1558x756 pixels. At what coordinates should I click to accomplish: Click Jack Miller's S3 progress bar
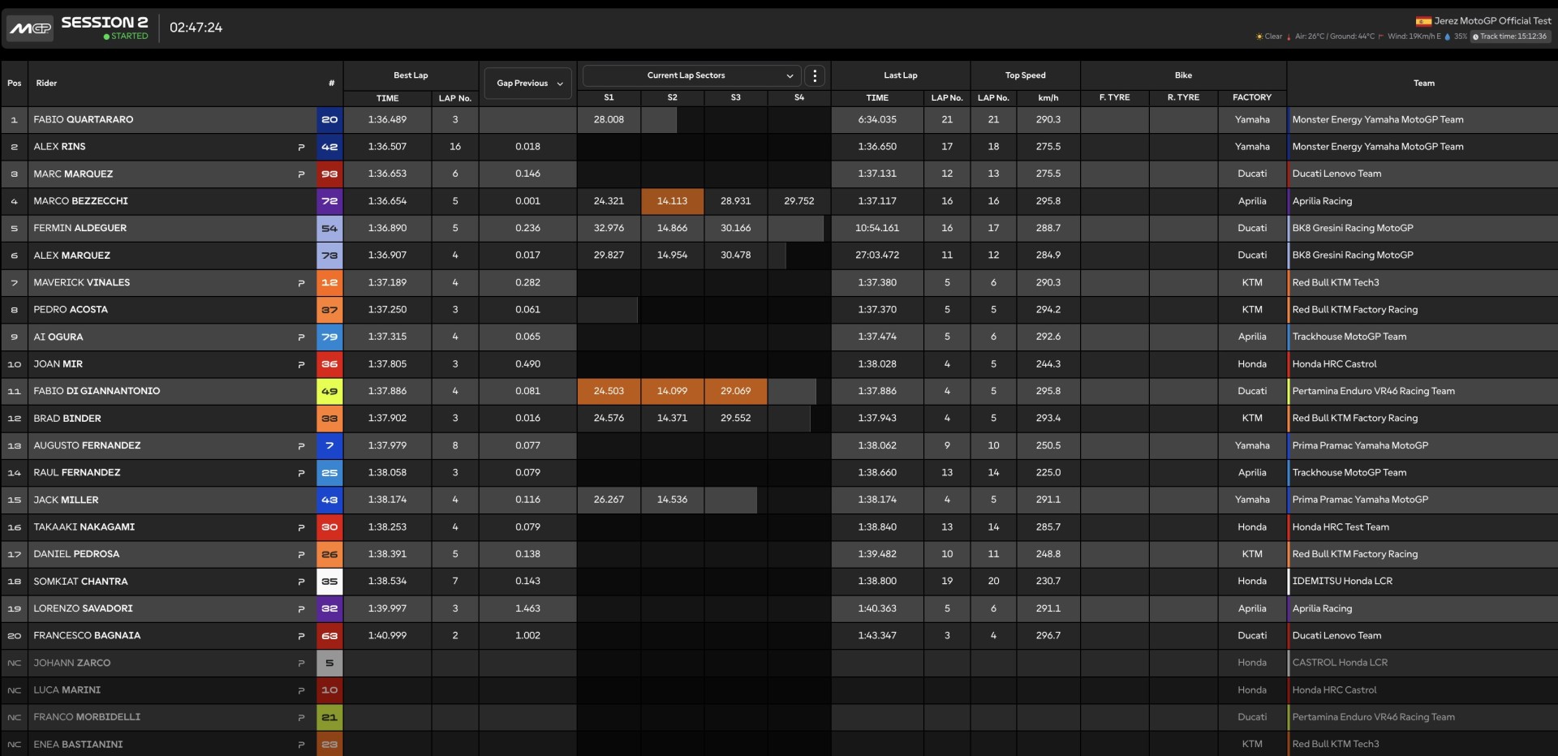click(x=731, y=500)
